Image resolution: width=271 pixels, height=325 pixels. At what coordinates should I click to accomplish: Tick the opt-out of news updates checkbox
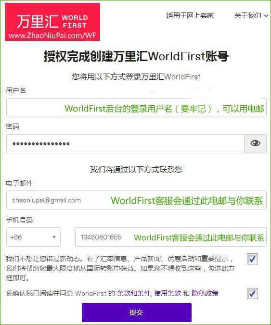252,259
